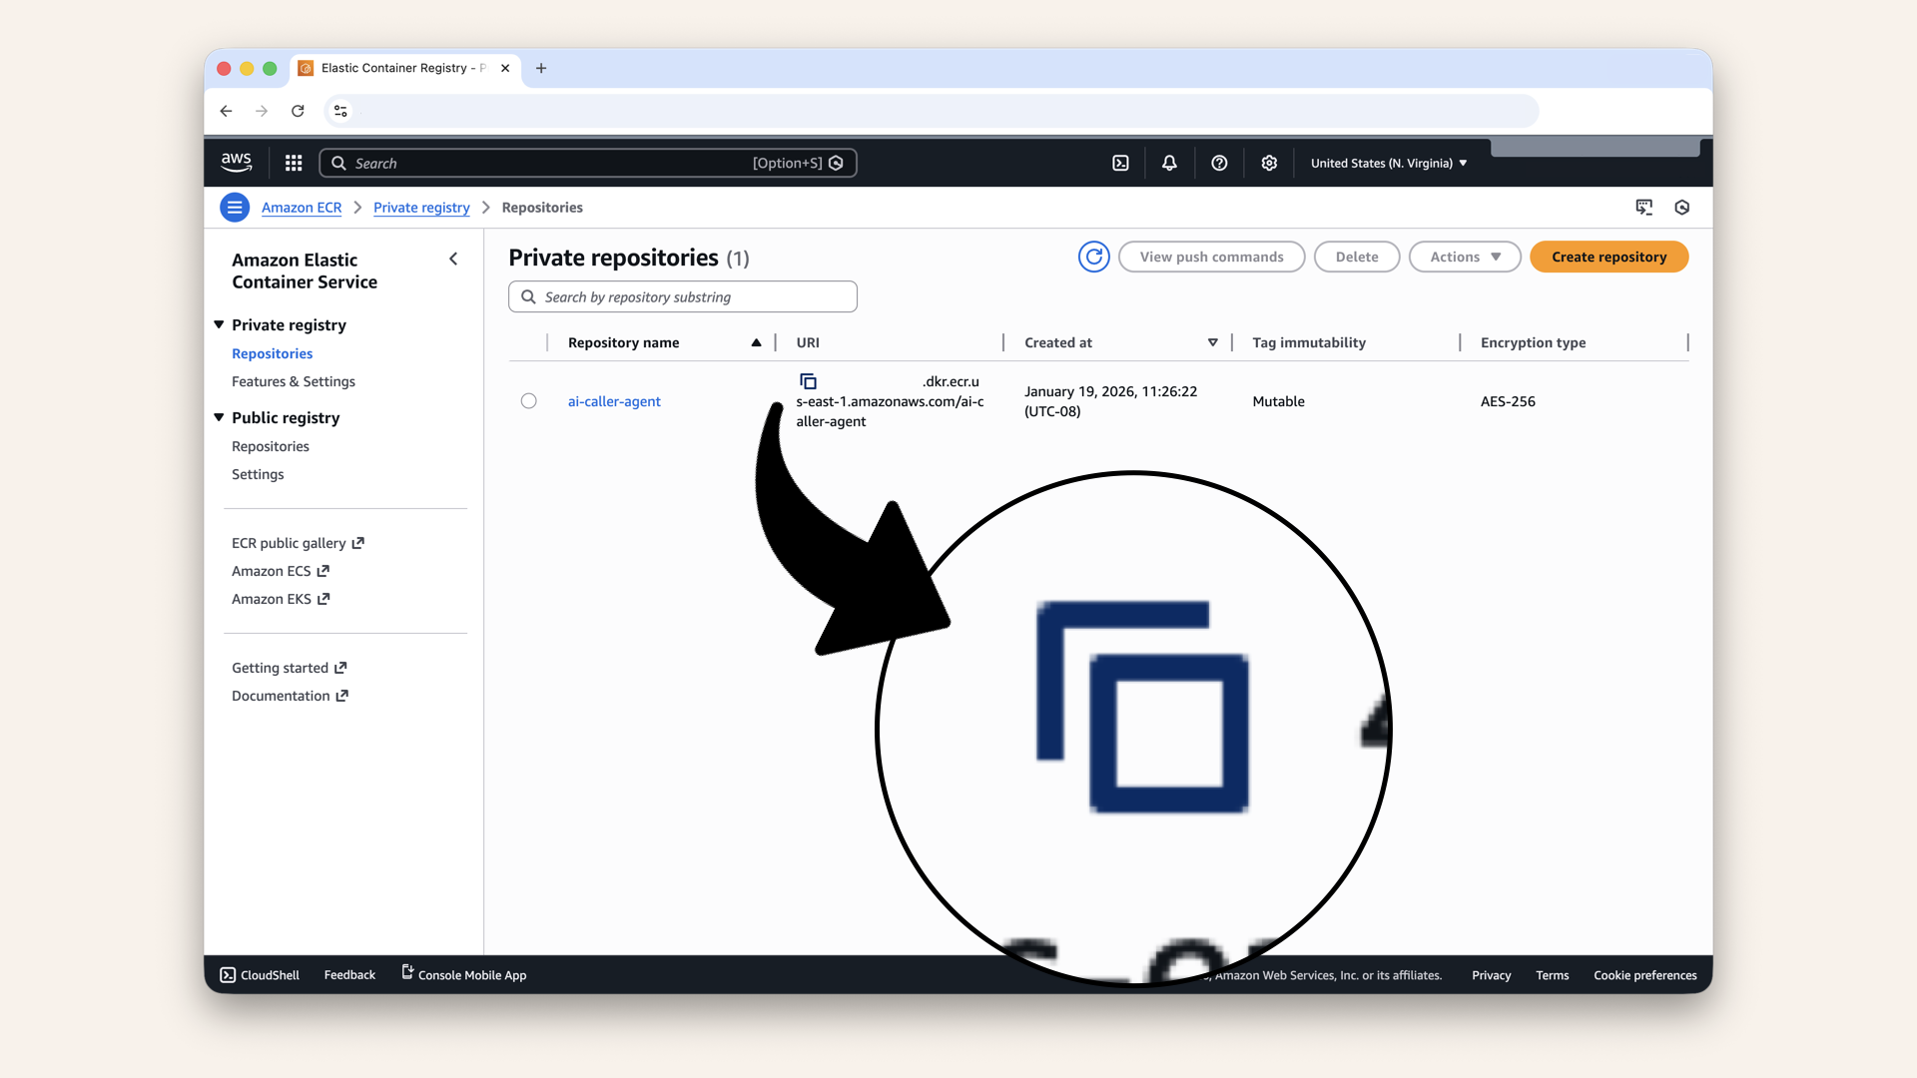Open the notifications bell
Viewport: 1917px width, 1078px height.
pyautogui.click(x=1169, y=163)
